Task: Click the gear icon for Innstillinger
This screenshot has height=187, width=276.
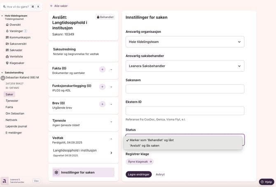Action: click(57, 172)
